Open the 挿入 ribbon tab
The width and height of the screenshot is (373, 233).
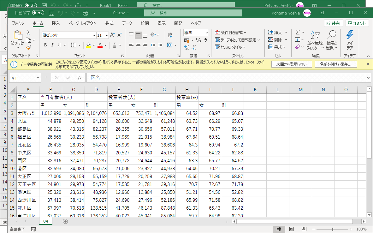pyautogui.click(x=56, y=23)
